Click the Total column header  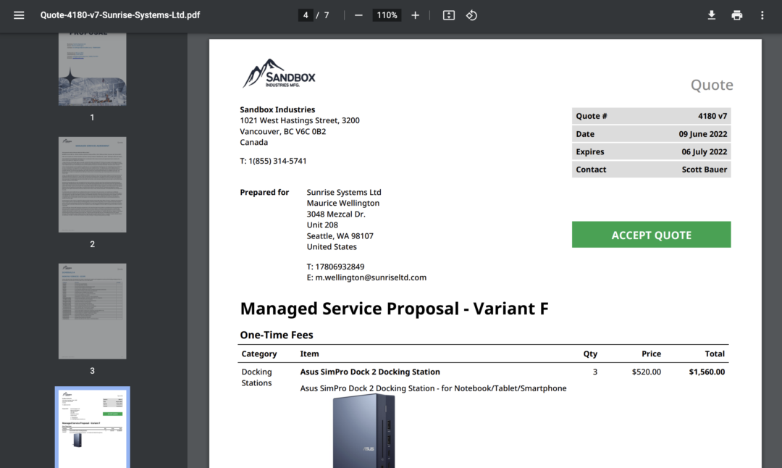pos(715,354)
